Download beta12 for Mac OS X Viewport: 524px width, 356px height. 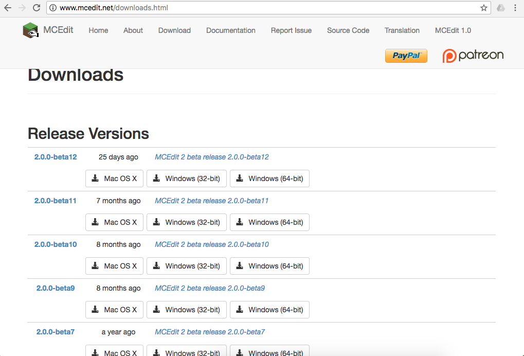[x=114, y=179]
